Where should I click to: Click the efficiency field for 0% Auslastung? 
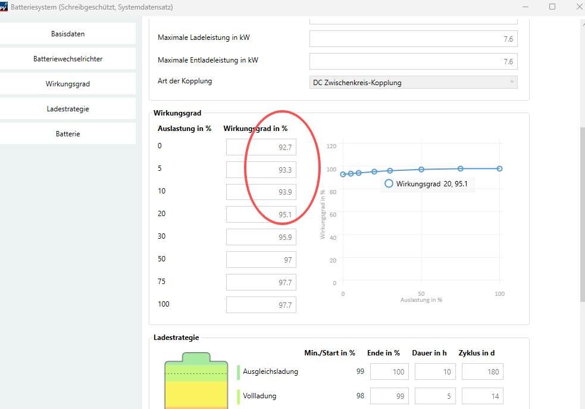pos(261,147)
